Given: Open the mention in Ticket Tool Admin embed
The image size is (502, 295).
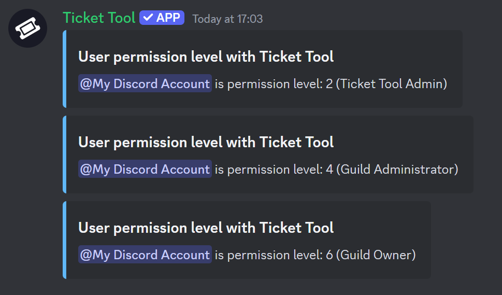Looking at the screenshot, I should tap(145, 83).
